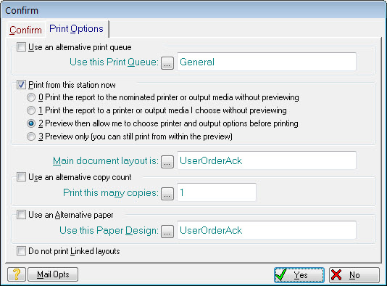The width and height of the screenshot is (387, 286).
Task: Select option 1 print to chosen printer
Action: pos(31,110)
